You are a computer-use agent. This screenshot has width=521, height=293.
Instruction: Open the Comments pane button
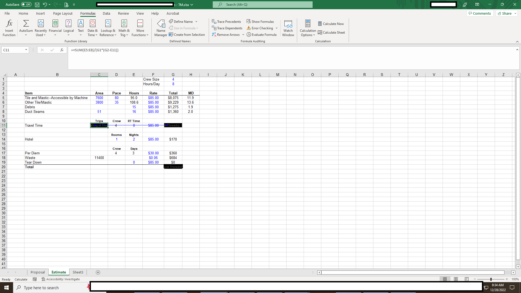[x=479, y=13]
